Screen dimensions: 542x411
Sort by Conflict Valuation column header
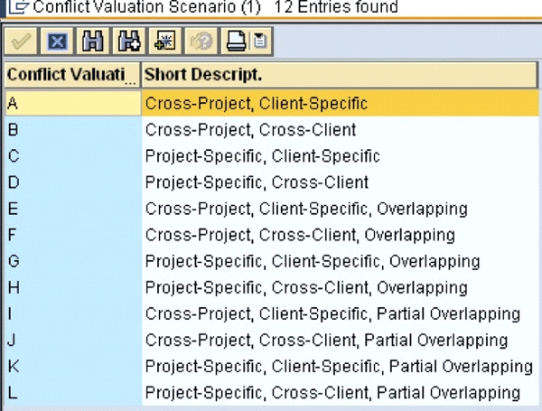70,74
